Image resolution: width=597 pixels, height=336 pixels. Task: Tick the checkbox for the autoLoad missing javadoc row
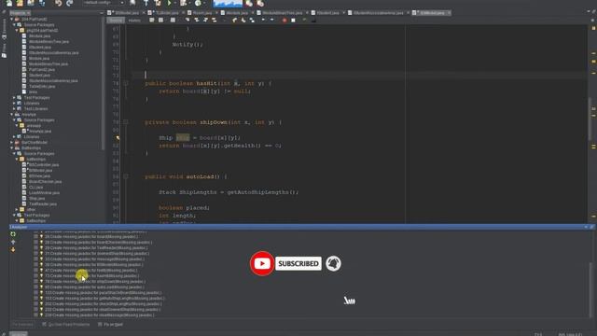35,287
